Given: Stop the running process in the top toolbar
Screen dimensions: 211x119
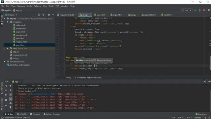Looking at the screenshot, I should point(204,10).
